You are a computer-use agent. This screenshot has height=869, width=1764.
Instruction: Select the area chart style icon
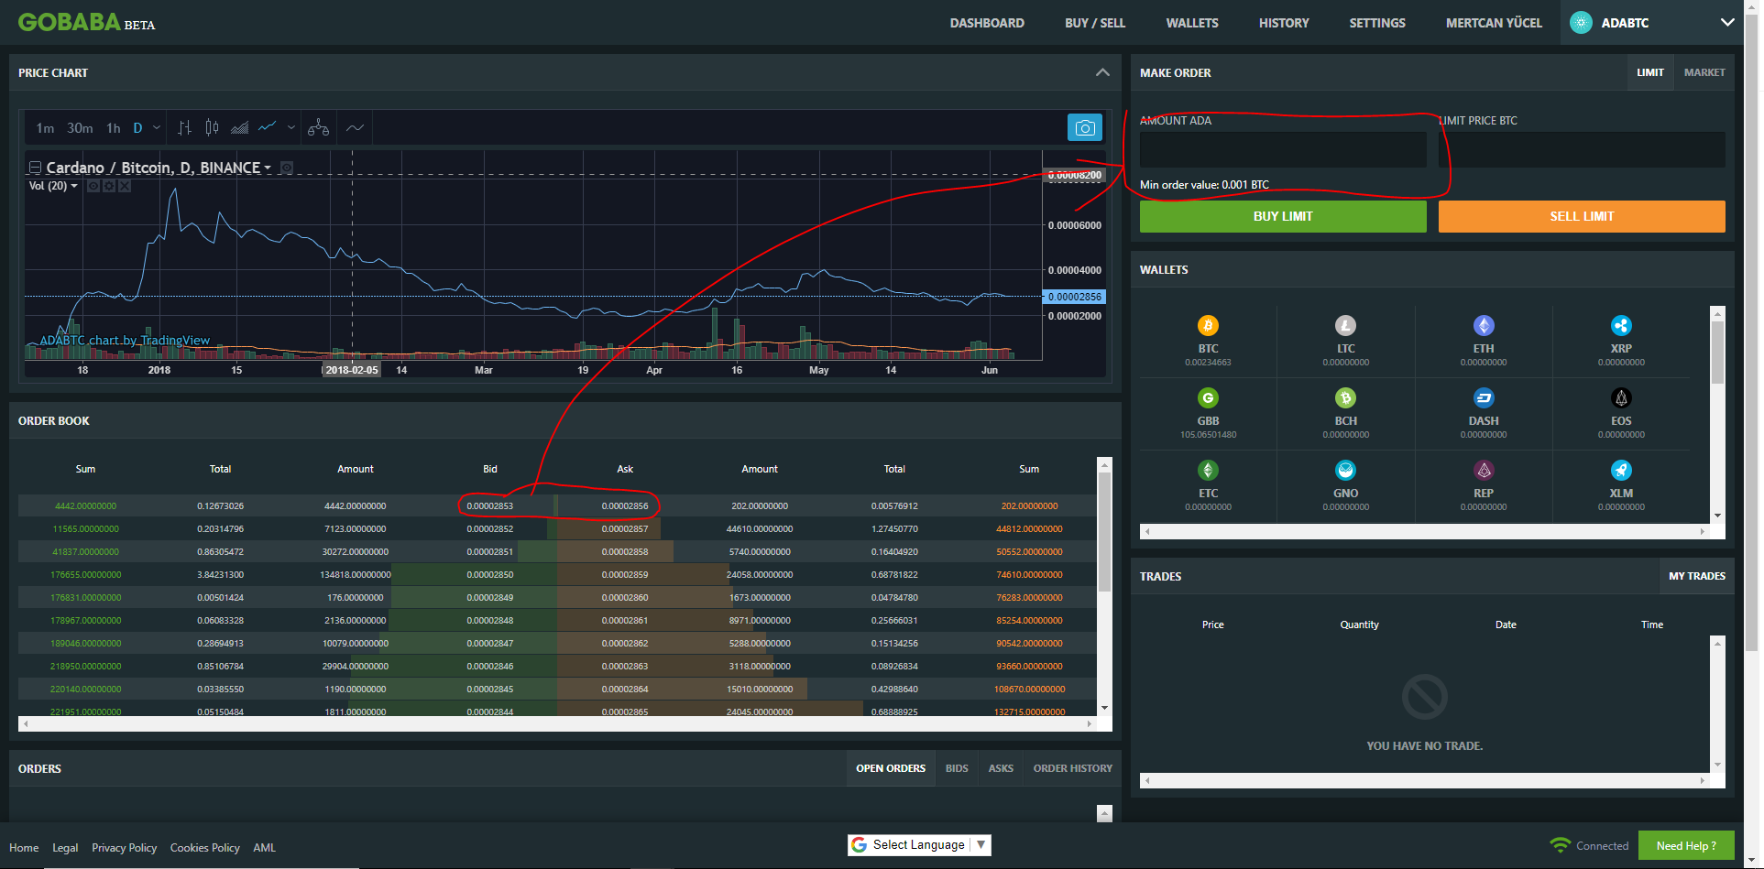tap(239, 128)
